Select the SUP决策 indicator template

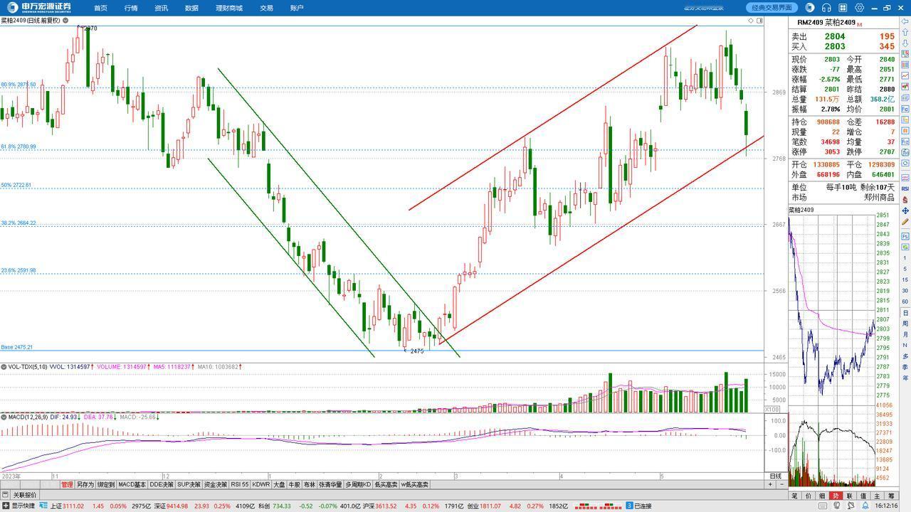pos(189,484)
